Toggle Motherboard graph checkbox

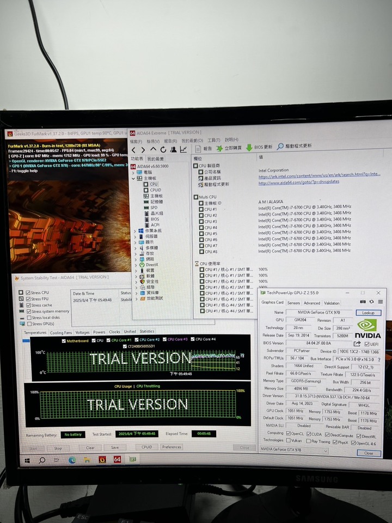[64, 341]
